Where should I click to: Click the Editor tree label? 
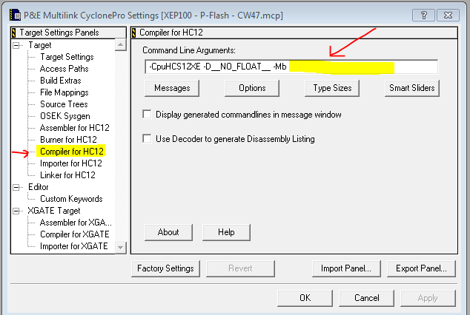click(x=38, y=187)
